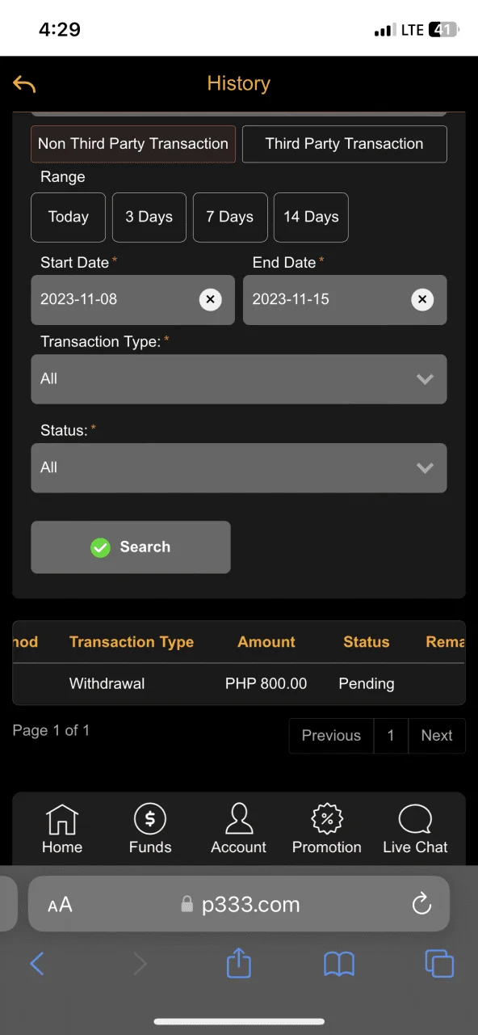478x1035 pixels.
Task: Tap the Safari share icon
Action: point(238,963)
